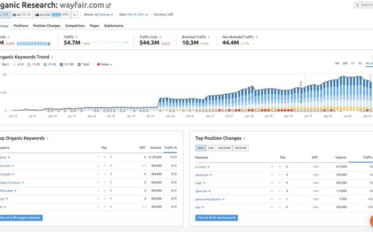The height and width of the screenshot is (232, 373).
Task: Expand the bathroom keyword dropdown arrow
Action: click(211, 175)
